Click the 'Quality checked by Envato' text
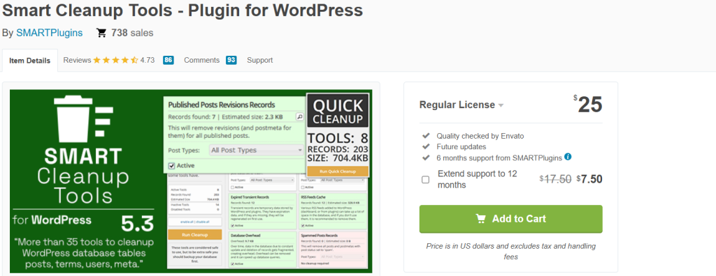Screen dimensions: 716x276 pos(480,136)
